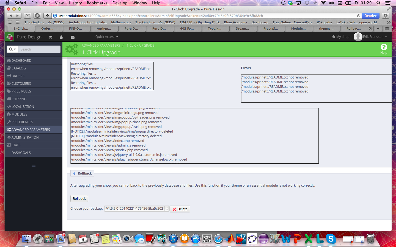Viewport: 396px width, 247px height.
Task: Open the Top Sites grid icon
Action: (x=18, y=22)
